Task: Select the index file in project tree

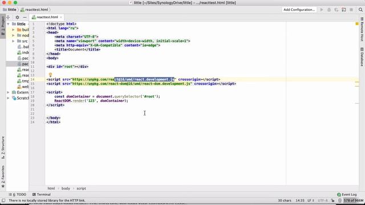Action: tap(23, 52)
